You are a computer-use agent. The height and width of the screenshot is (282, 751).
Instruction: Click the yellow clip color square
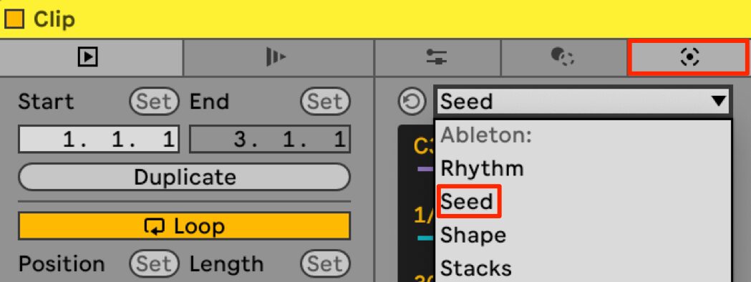[14, 19]
